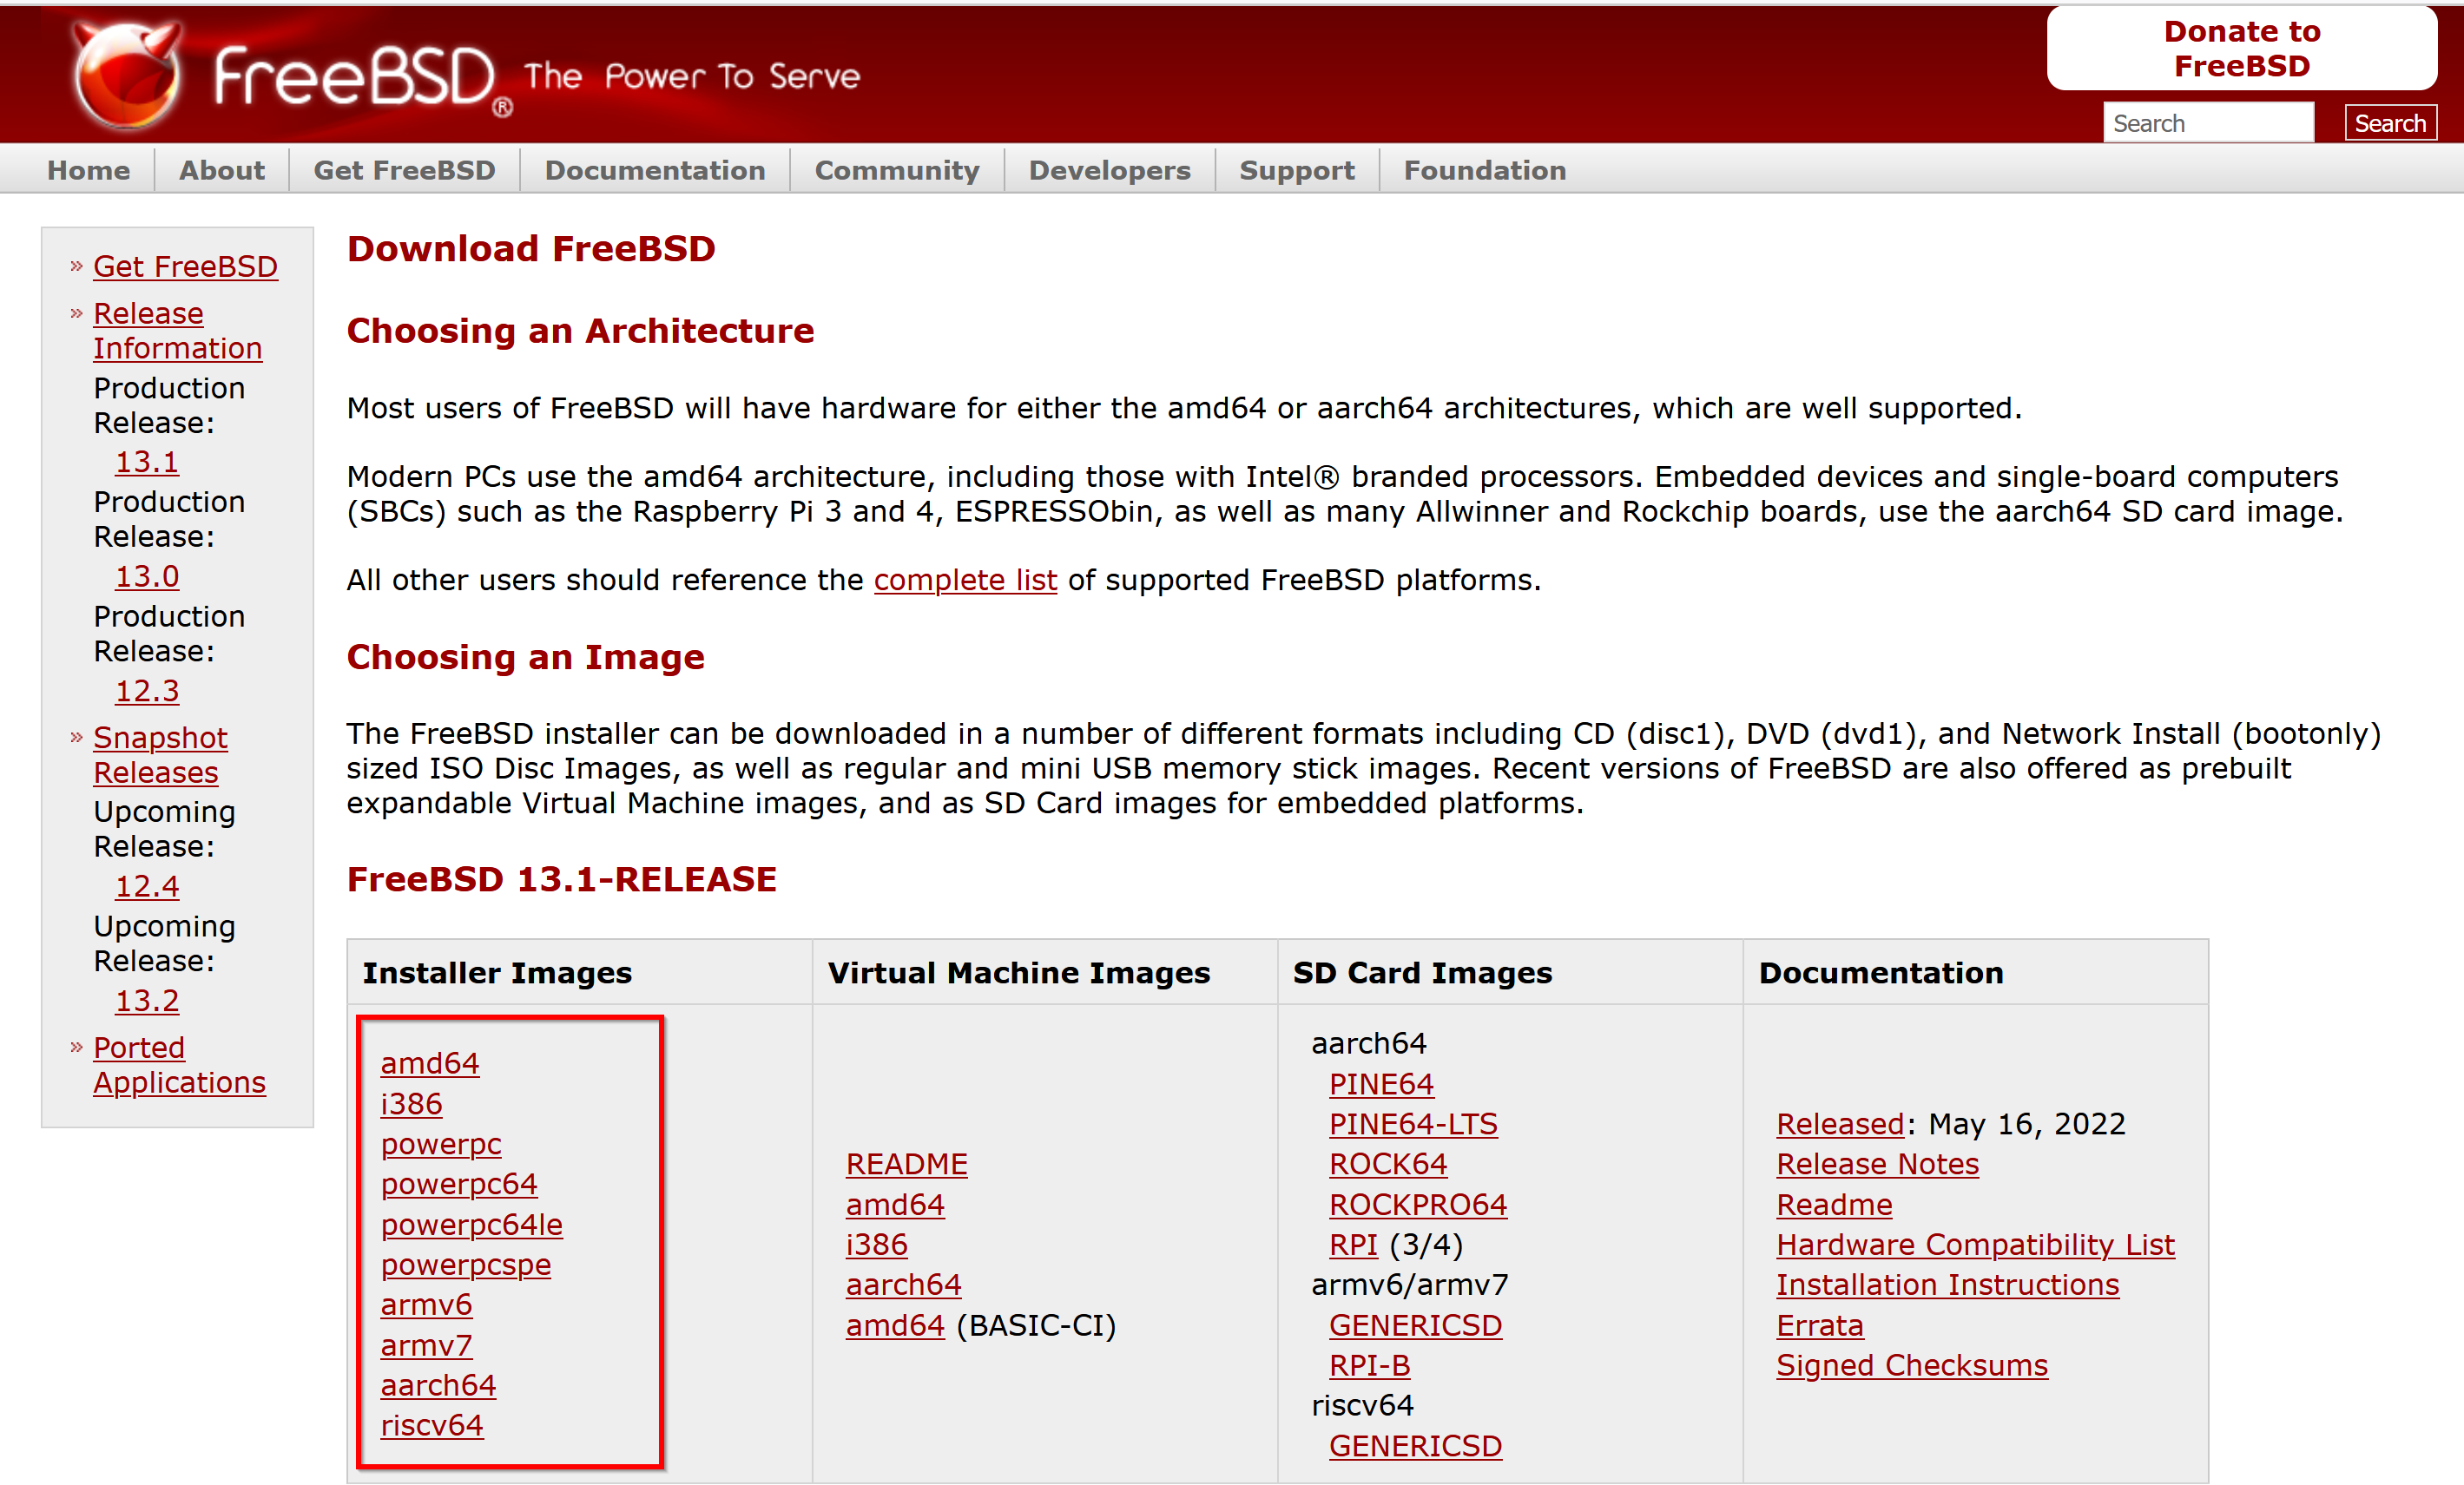2464x1485 pixels.
Task: Open the armv7 installer image link
Action: (426, 1345)
